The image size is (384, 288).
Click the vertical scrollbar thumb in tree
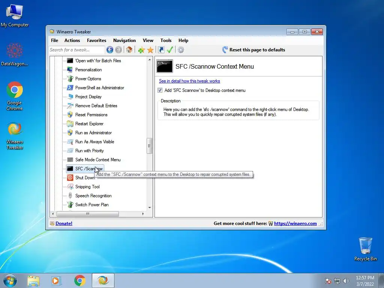click(x=149, y=146)
